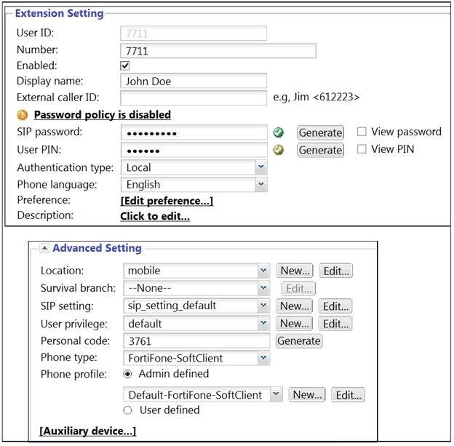Edit the User privilege default entry
The height and width of the screenshot is (446, 454).
click(336, 324)
